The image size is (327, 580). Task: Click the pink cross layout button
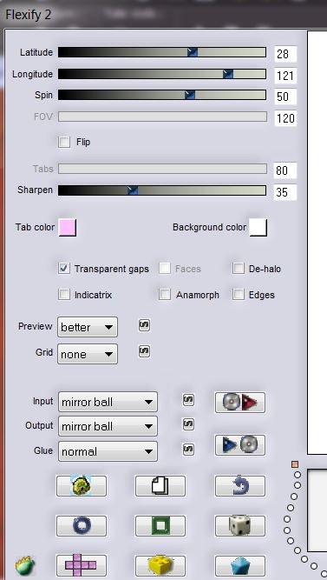coord(82,565)
